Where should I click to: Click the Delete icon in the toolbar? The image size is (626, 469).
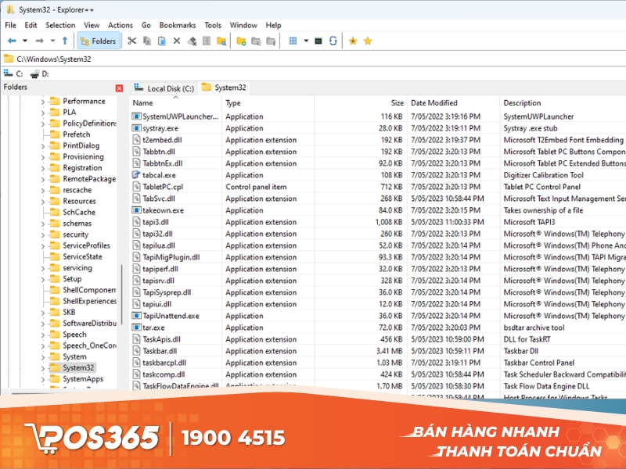pos(176,41)
